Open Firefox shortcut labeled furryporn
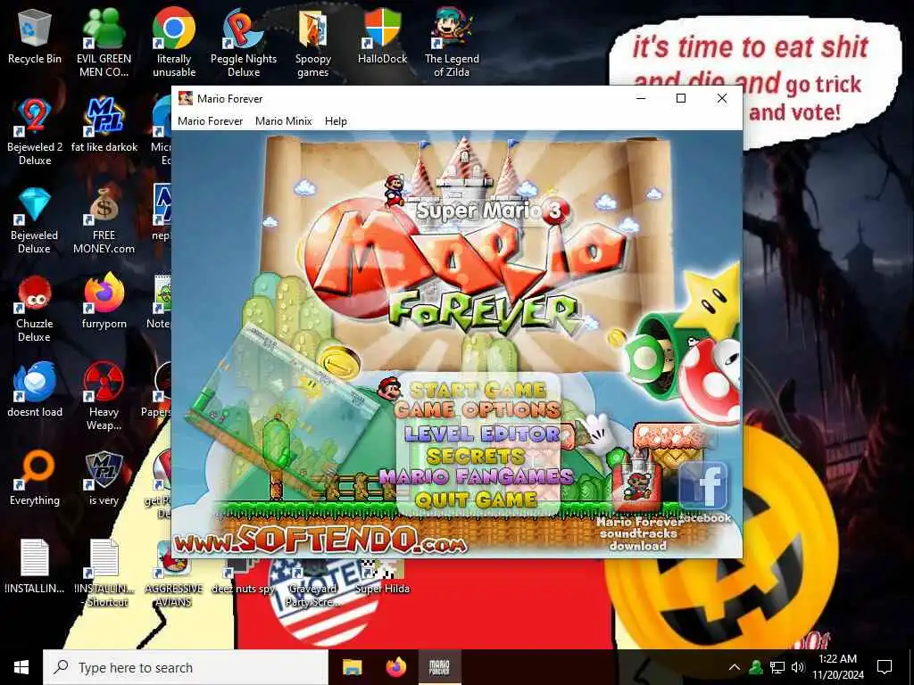This screenshot has height=685, width=914. [104, 301]
